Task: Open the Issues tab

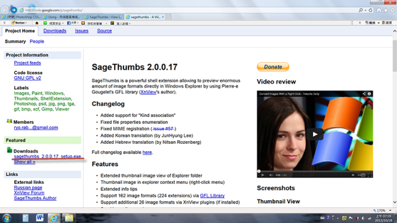Action: tap(81, 31)
